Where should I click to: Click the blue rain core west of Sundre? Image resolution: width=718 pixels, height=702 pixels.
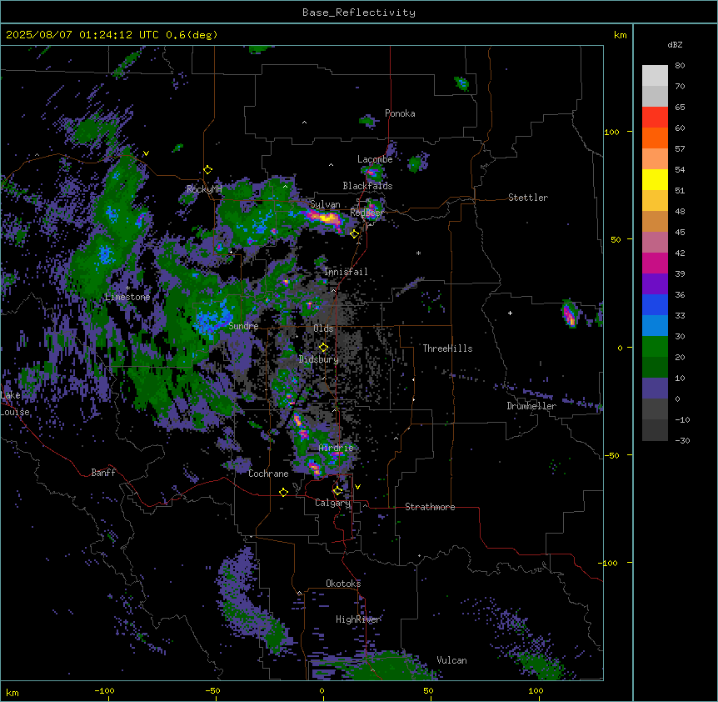pyautogui.click(x=212, y=318)
